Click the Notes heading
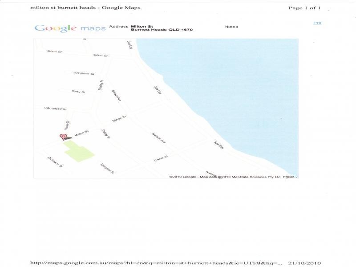Screen dimensions: 356x267 tap(231, 27)
